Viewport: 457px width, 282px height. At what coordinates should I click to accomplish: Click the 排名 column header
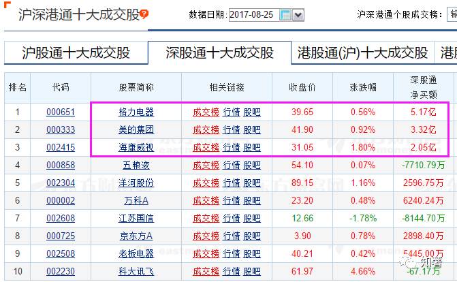[x=18, y=87]
